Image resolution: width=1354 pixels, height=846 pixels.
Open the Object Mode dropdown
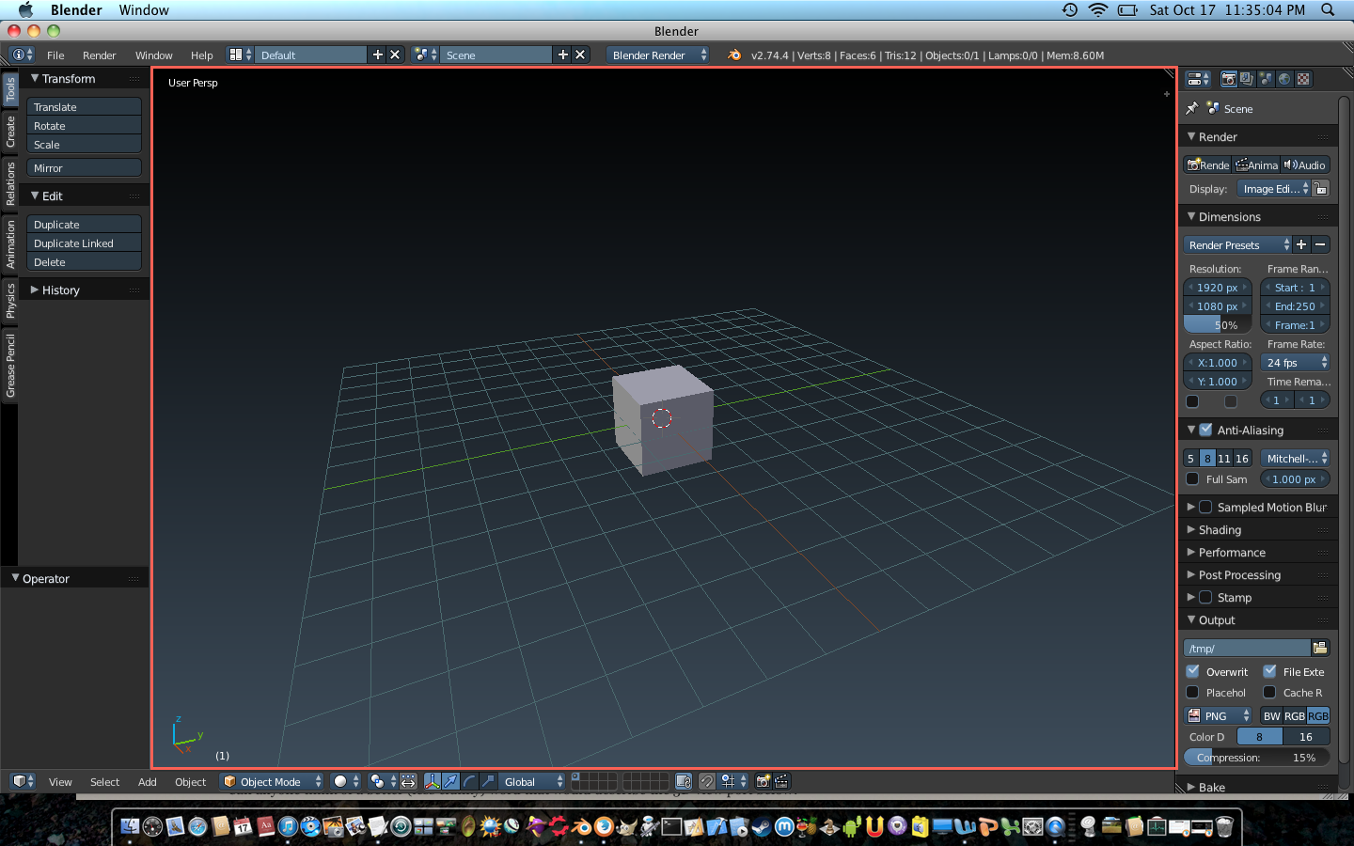click(x=271, y=781)
